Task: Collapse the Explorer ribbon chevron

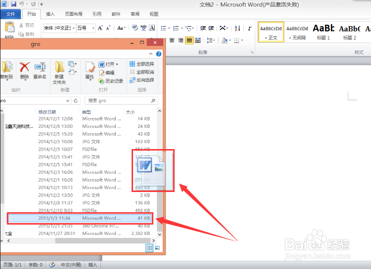Action: 151,54
